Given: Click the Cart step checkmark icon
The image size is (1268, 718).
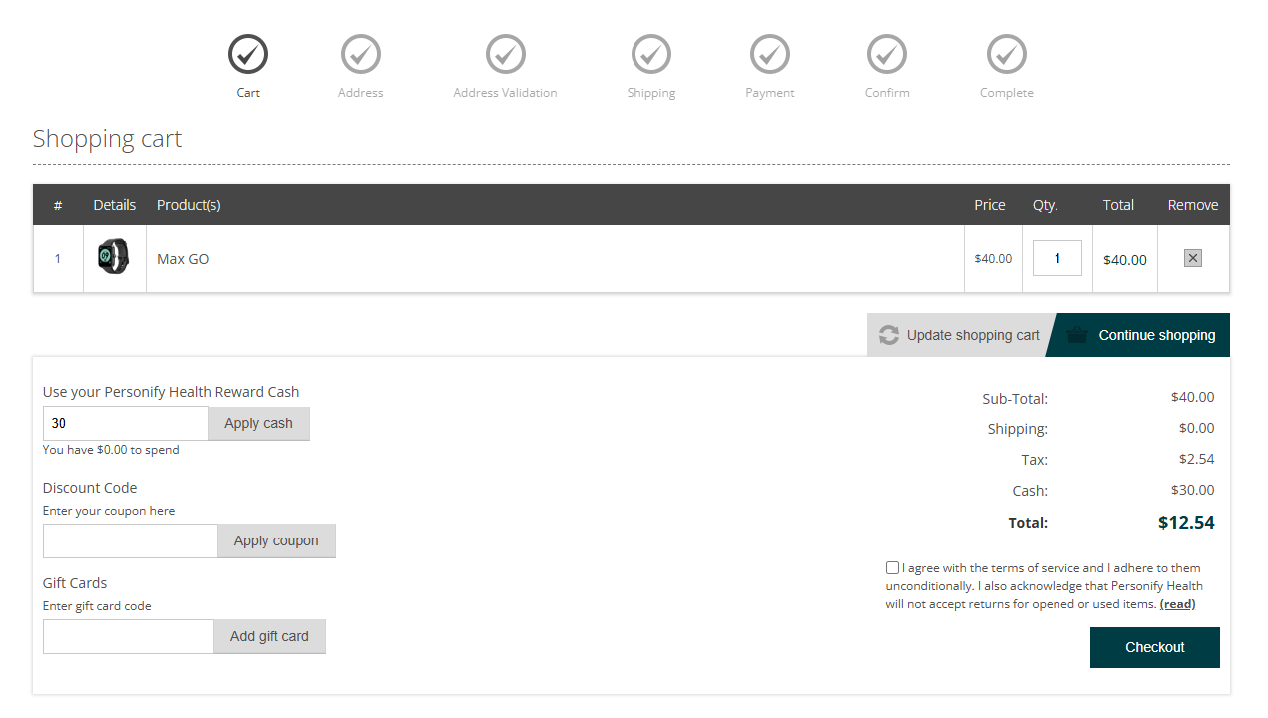Looking at the screenshot, I should click(x=248, y=54).
